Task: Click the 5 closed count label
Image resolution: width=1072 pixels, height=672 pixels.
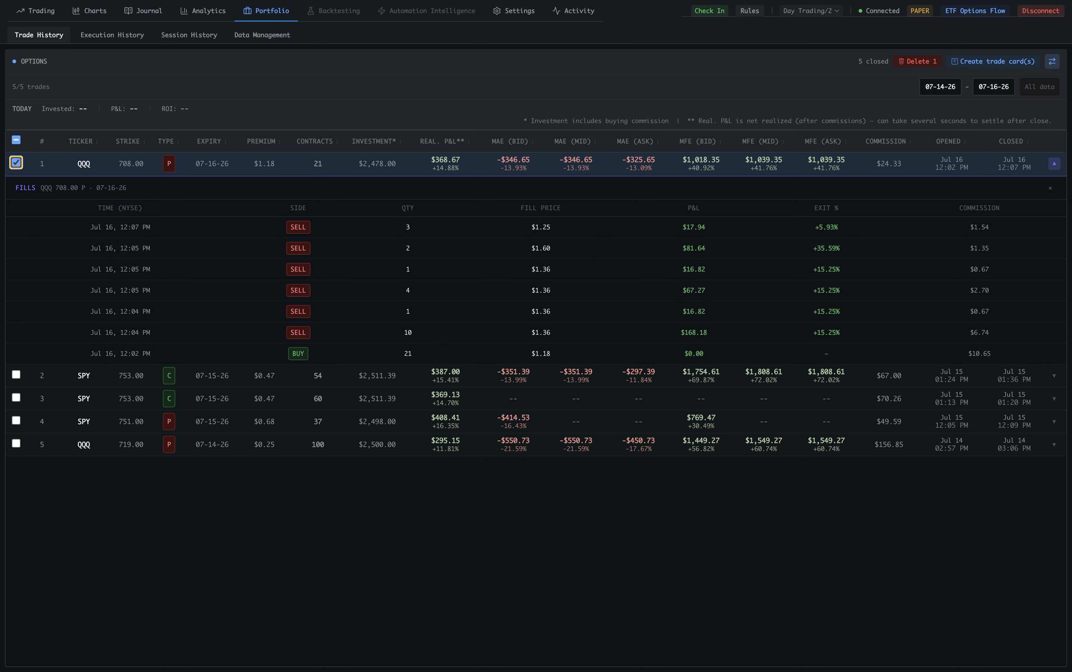Action: pos(873,61)
